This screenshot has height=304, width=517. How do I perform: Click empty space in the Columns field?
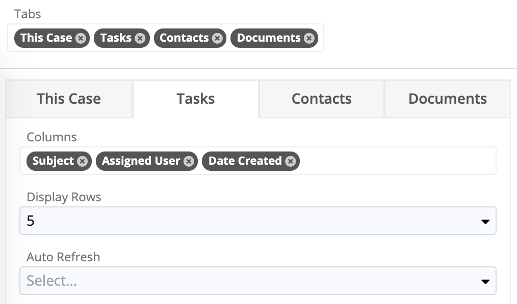(398, 161)
